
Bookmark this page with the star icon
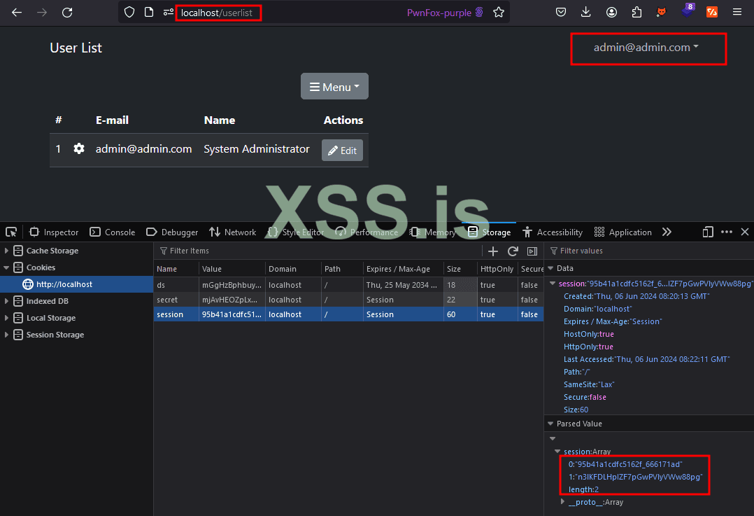click(x=499, y=12)
